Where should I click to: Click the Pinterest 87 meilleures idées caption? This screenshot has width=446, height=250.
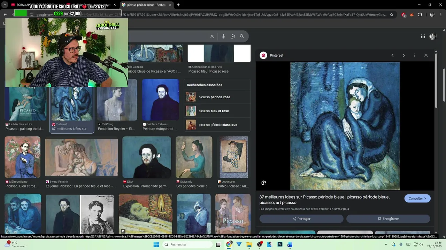click(71, 129)
